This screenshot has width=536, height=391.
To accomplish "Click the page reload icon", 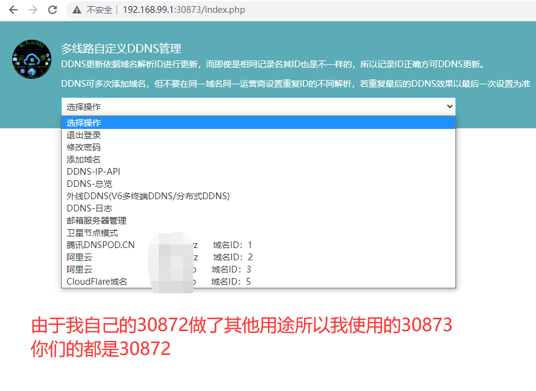I will (53, 10).
